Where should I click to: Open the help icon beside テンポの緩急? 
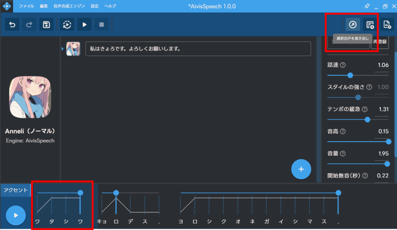pyautogui.click(x=364, y=109)
